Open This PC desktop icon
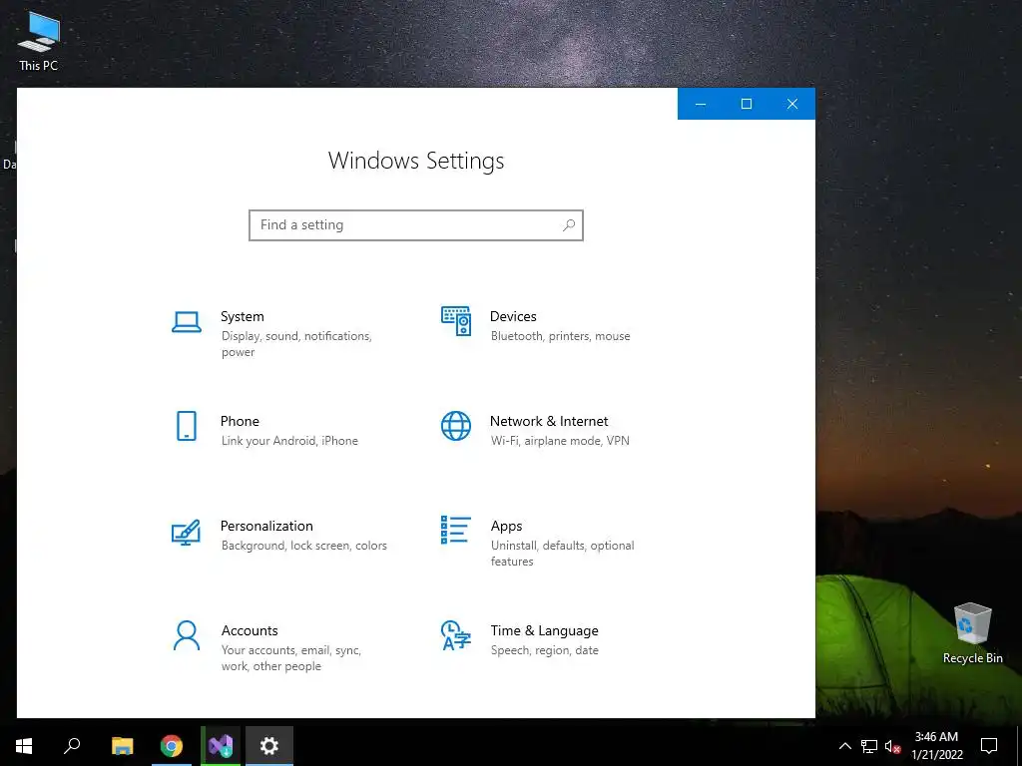 pos(39,40)
